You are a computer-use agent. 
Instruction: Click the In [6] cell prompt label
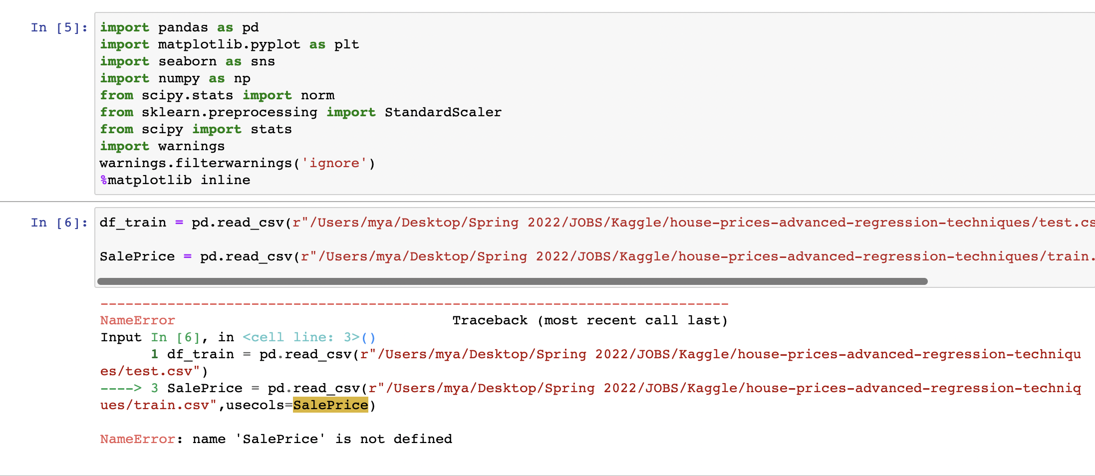[58, 223]
